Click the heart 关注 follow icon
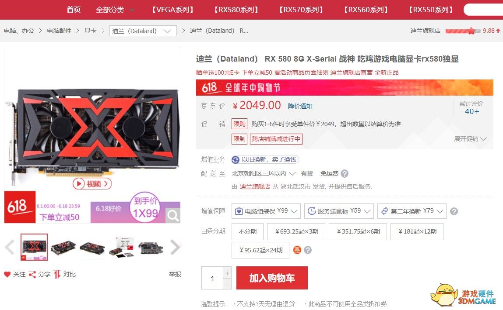Viewport: 503px width, 310px height. 7,274
